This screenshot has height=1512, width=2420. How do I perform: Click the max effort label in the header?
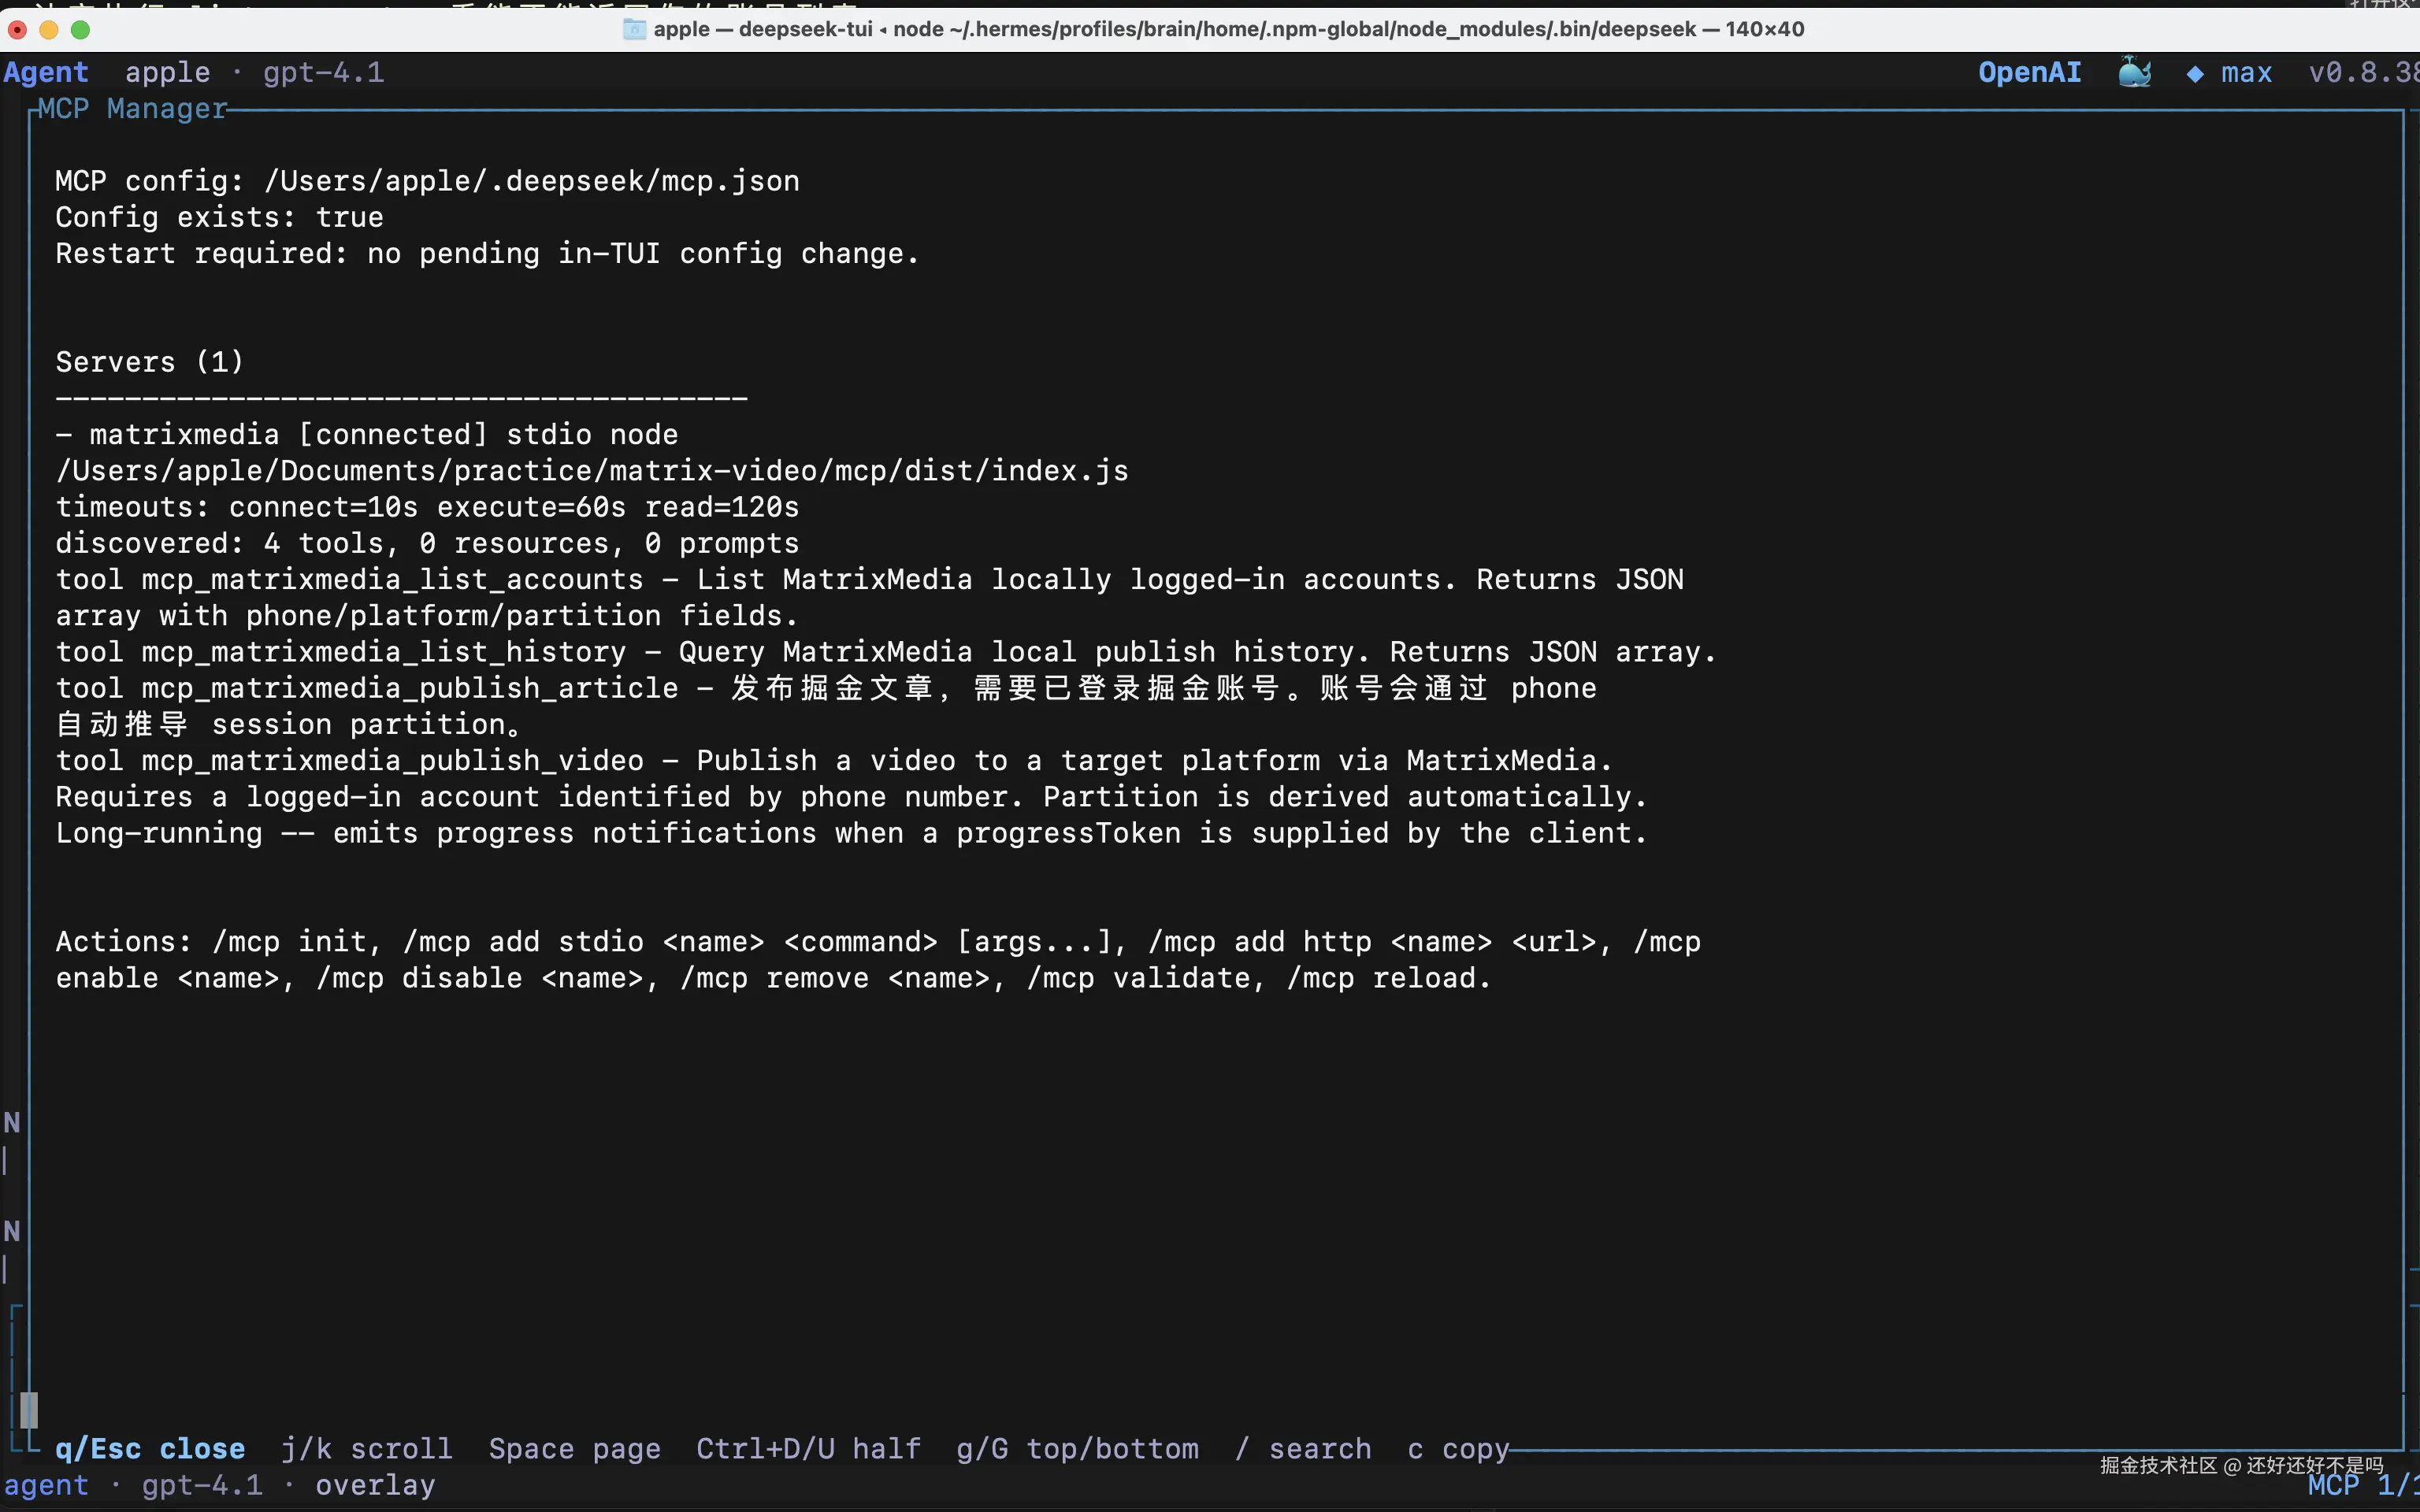click(2247, 73)
